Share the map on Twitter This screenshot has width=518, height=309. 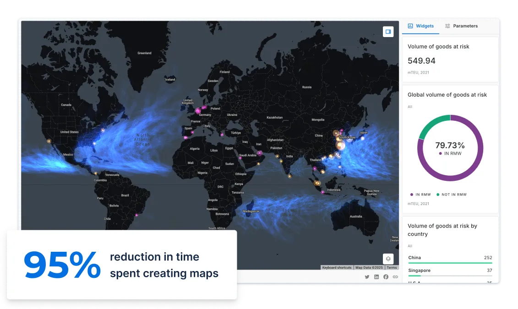tap(367, 277)
